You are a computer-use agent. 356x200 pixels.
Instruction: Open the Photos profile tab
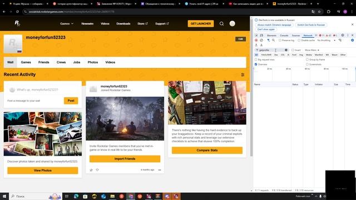(93, 62)
